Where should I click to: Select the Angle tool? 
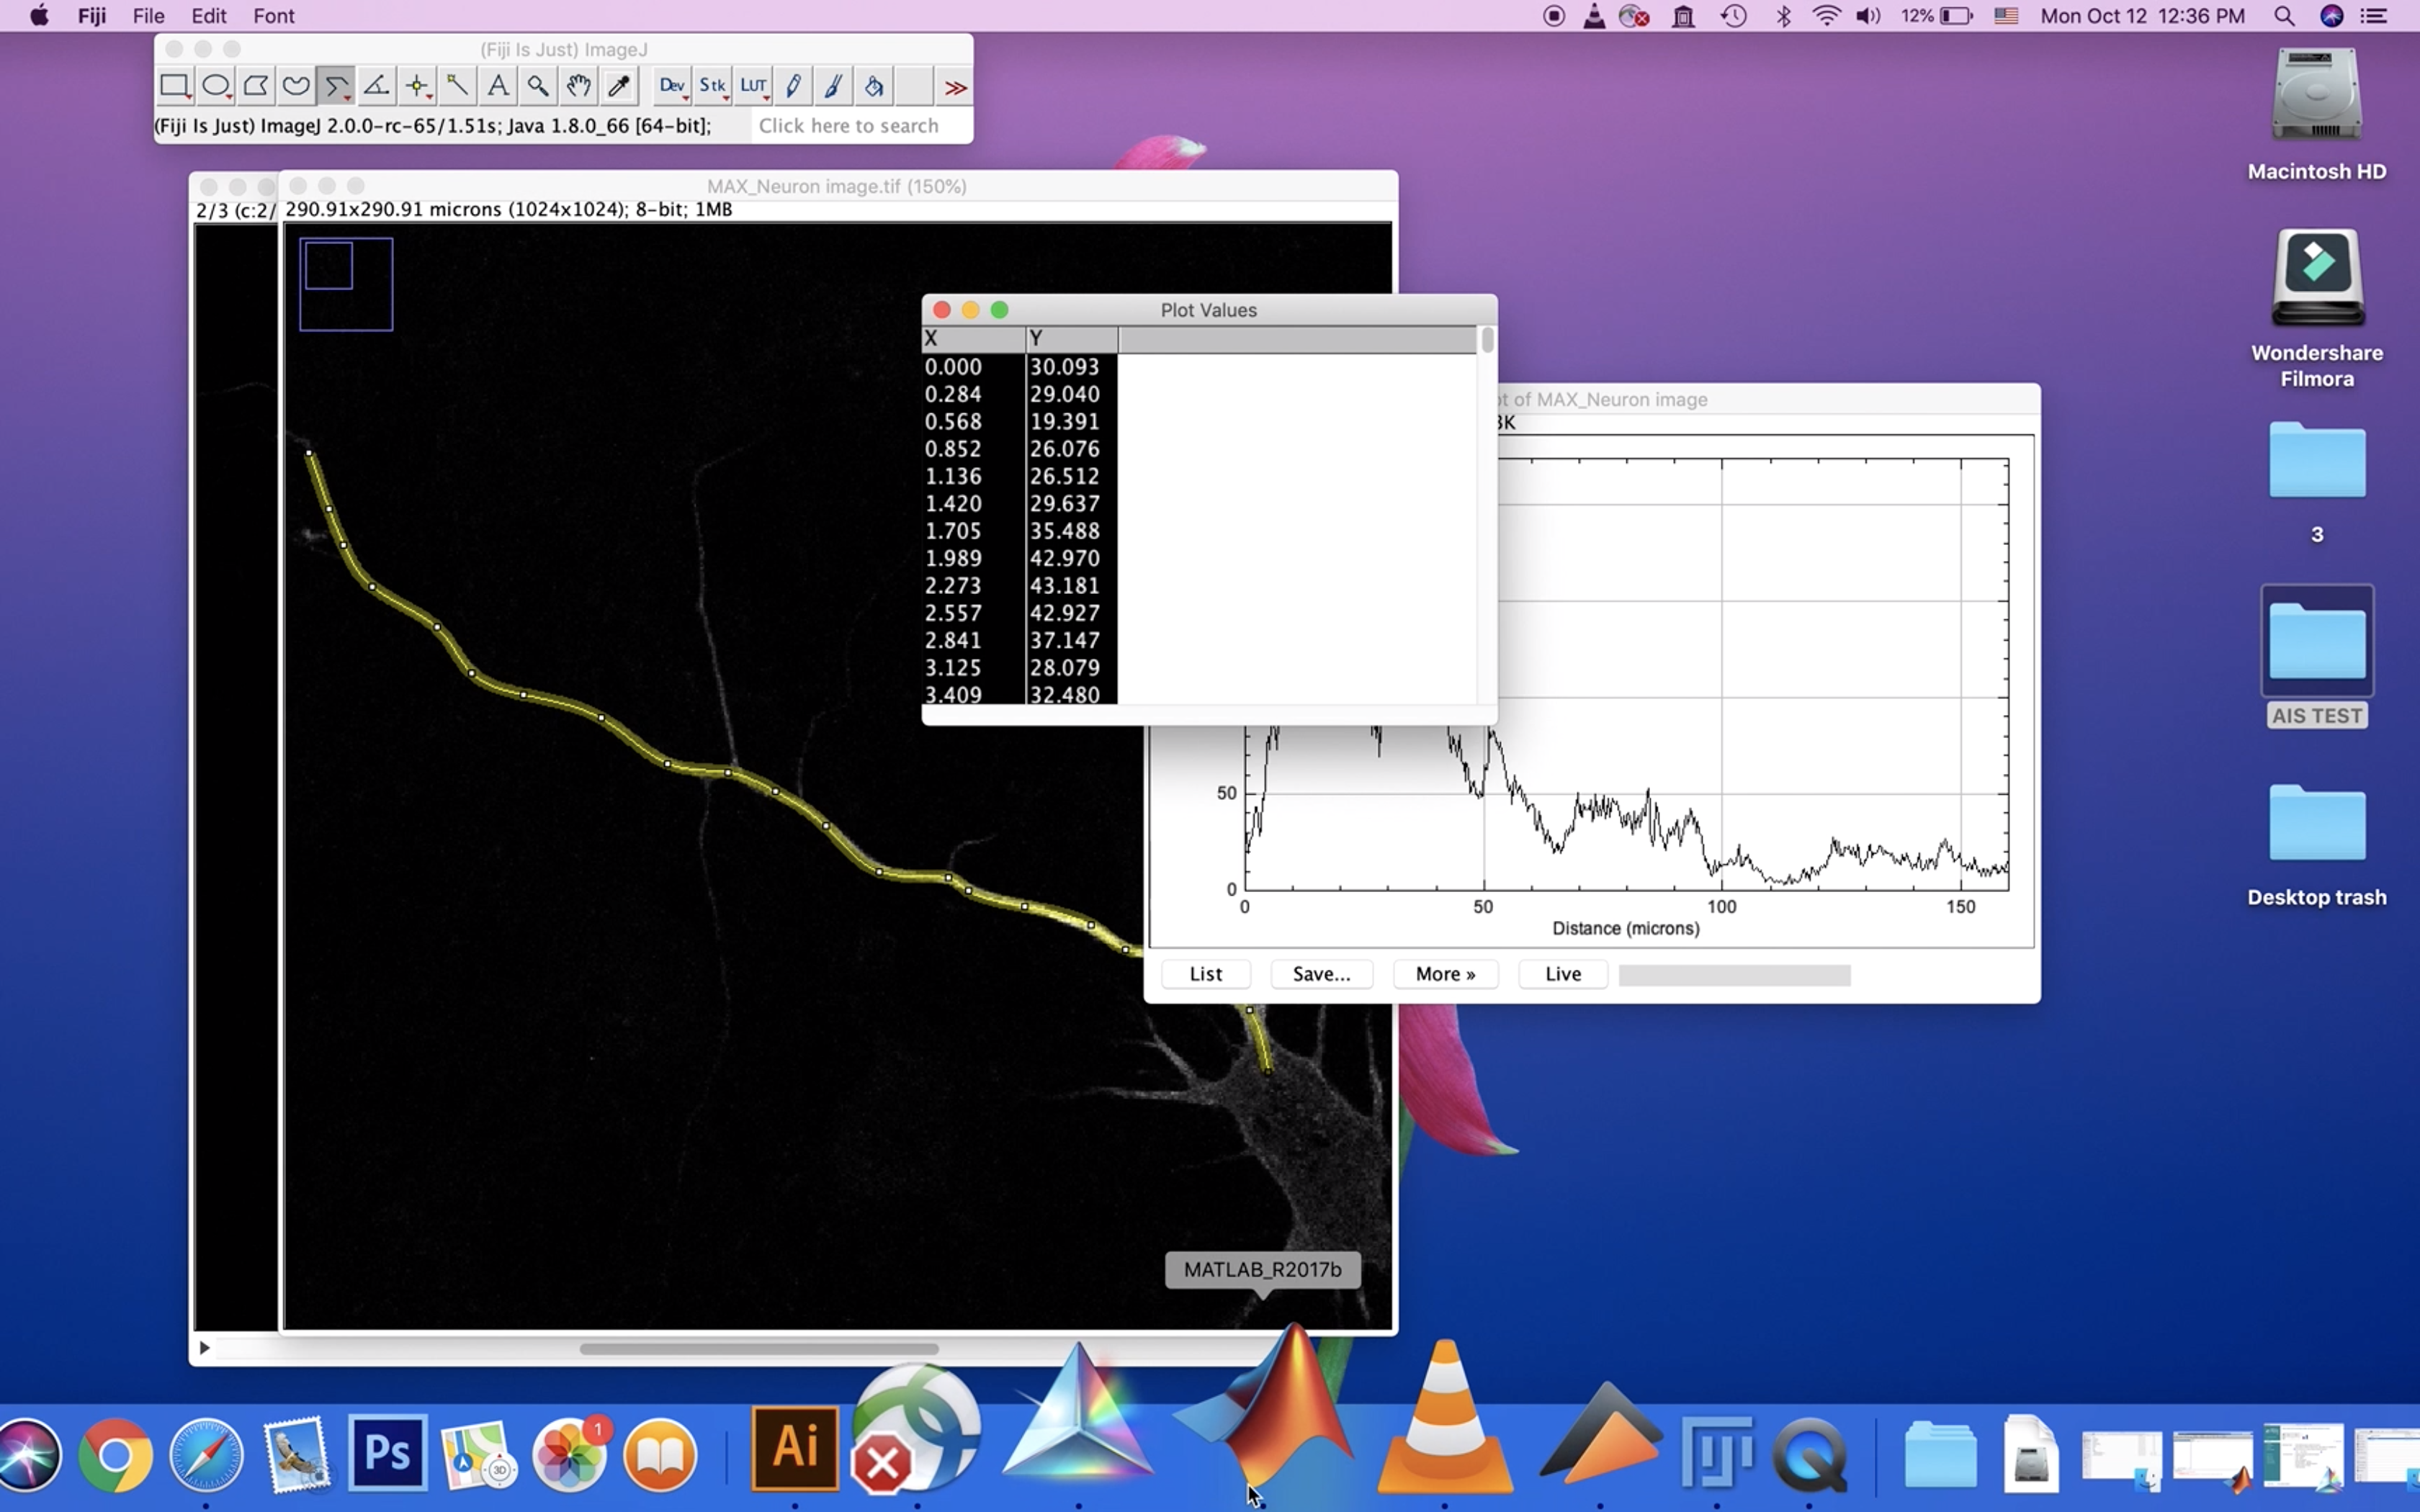click(377, 86)
